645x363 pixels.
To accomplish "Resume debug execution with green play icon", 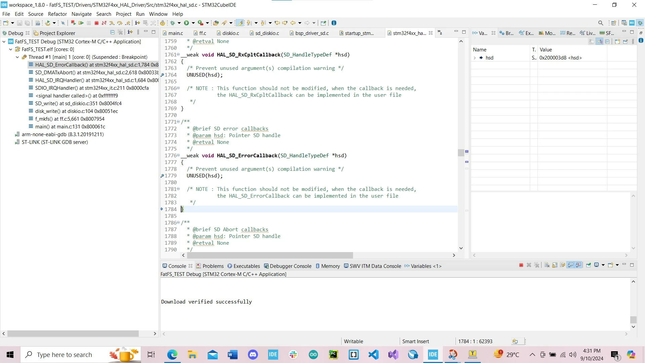I will click(81, 23).
